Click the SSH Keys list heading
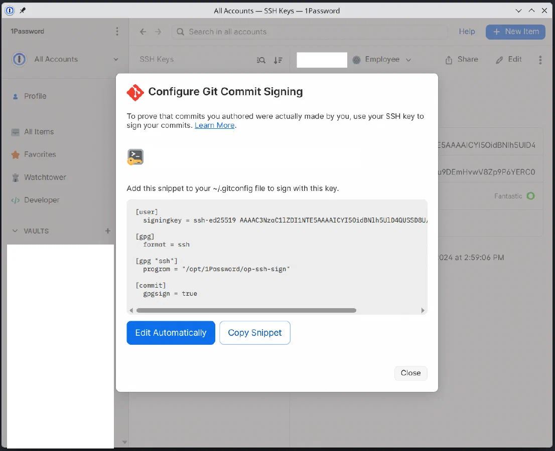This screenshot has height=451, width=555. tap(157, 59)
